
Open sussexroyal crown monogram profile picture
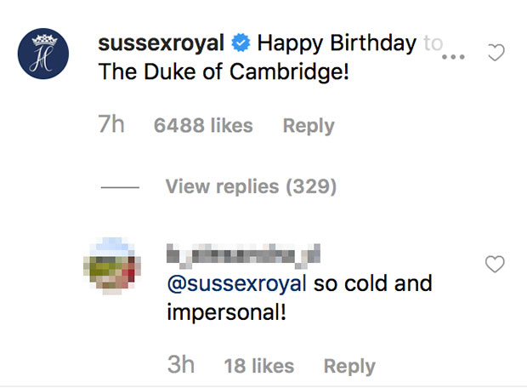pyautogui.click(x=43, y=55)
